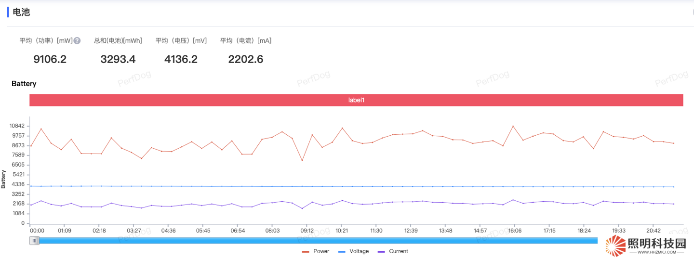
Task: Click the Battery chart title
Action: 24,84
